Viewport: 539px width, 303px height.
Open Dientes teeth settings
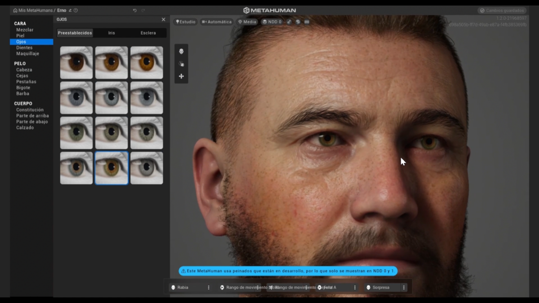pyautogui.click(x=24, y=48)
